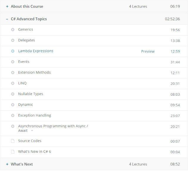Click the play icon beside Asynchronous Programming lecture
This screenshot has width=188, height=171.
tap(13, 126)
